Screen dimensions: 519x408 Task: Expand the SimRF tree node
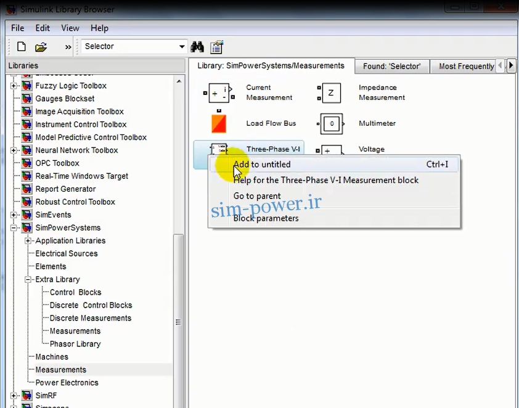click(13, 396)
